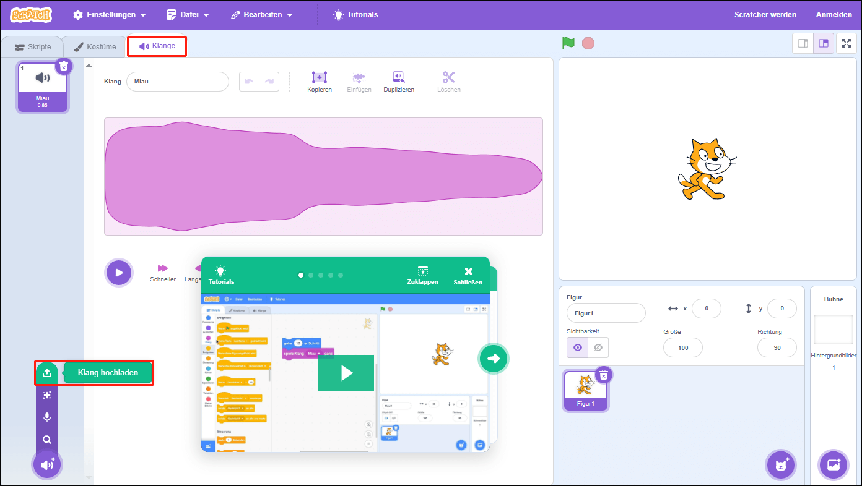This screenshot has width=862, height=486.
Task: Close the tutorial card with Schließen
Action: 468,275
